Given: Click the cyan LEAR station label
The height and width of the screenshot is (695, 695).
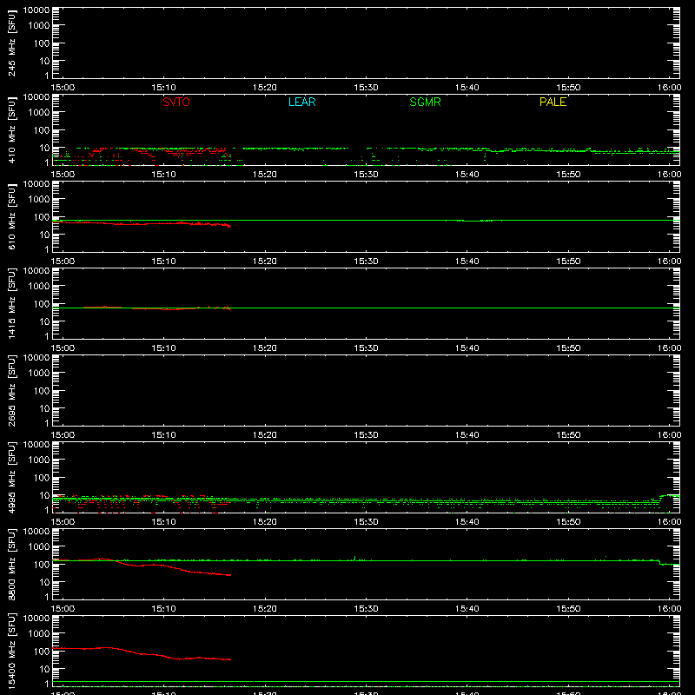Looking at the screenshot, I should pos(301,102).
